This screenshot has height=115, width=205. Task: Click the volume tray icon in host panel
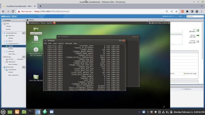click(x=167, y=112)
